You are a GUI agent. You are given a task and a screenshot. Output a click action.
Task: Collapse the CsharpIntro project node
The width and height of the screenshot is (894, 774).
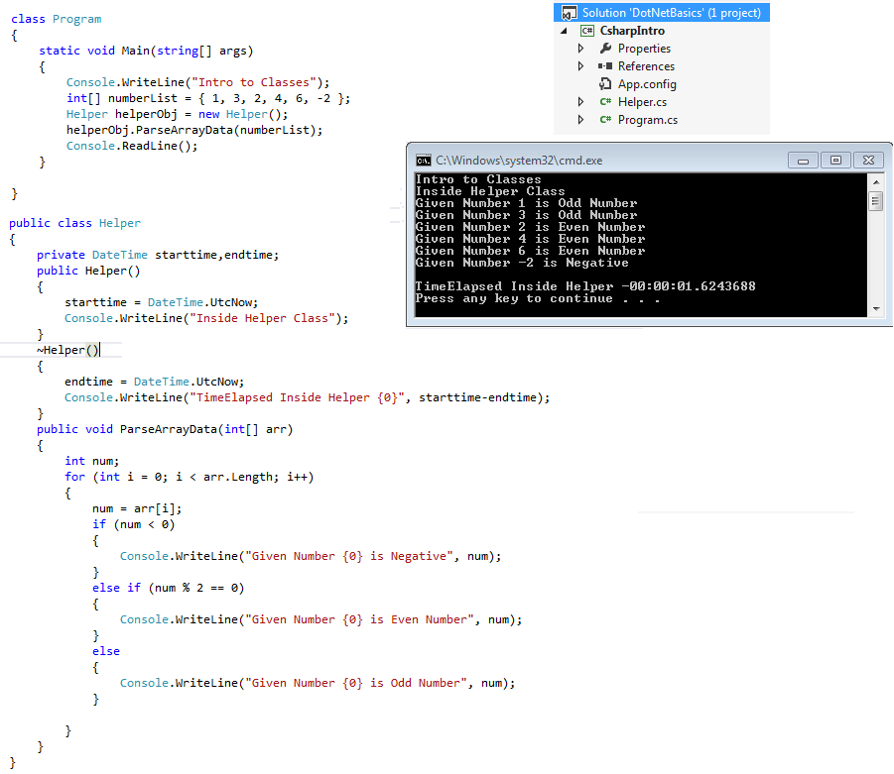(x=562, y=31)
